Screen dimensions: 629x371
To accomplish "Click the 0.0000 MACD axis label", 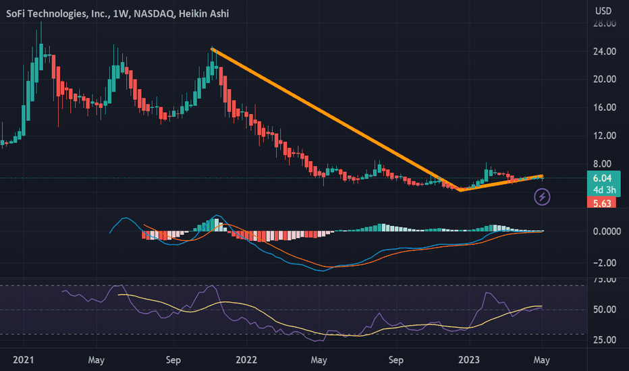I will [x=607, y=231].
